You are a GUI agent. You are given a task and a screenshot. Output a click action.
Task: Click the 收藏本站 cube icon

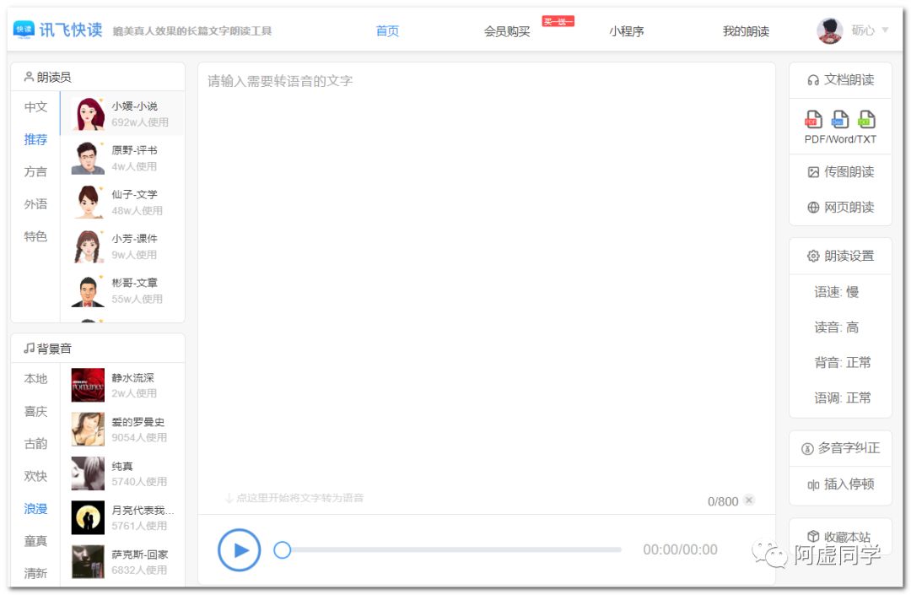tap(813, 536)
